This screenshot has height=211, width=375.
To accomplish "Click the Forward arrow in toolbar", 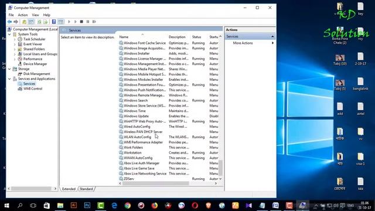I will 16,22.
